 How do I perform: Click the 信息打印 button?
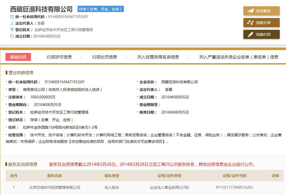pyautogui.click(x=261, y=34)
